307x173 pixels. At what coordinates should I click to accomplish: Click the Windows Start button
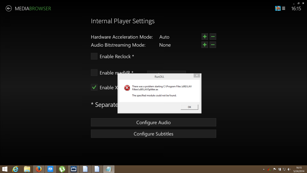pyautogui.click(x=5, y=169)
